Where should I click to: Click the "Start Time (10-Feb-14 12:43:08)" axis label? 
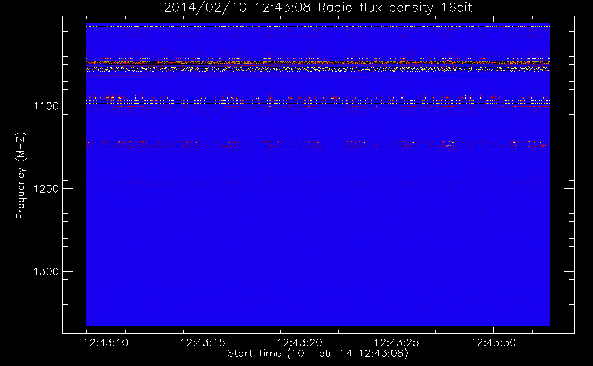tap(318, 354)
